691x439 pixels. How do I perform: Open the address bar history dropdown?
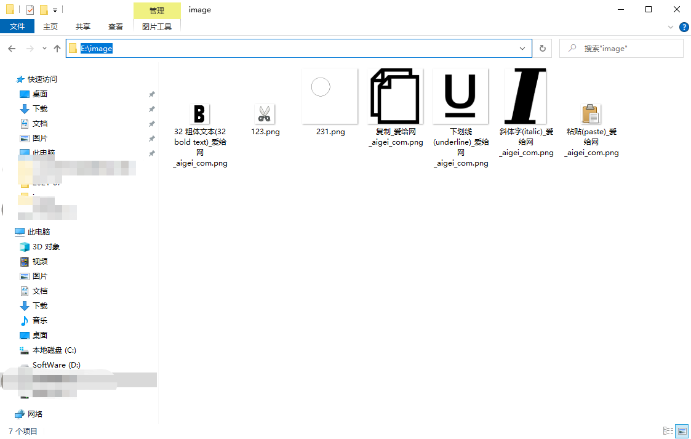pos(522,48)
